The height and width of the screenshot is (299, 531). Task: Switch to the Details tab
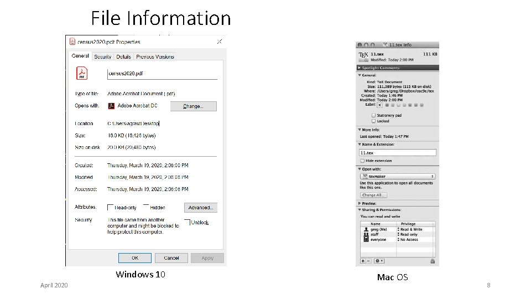click(x=123, y=56)
